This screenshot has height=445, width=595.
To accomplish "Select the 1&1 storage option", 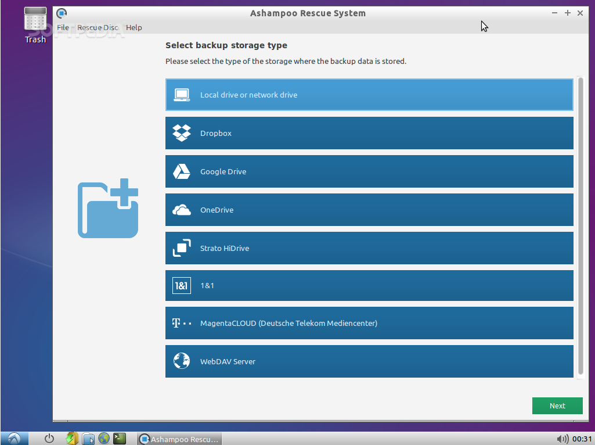I will pos(369,285).
